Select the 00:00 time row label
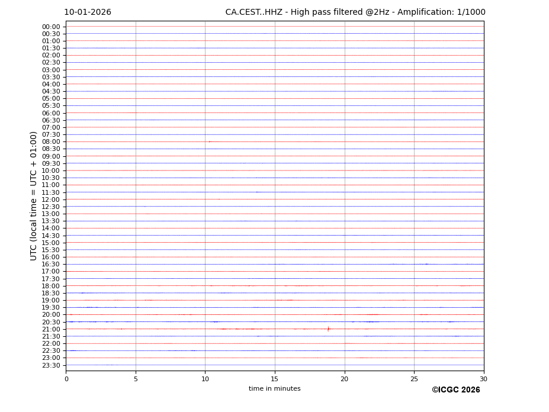Screen dimensions: 549x412 [x=51, y=27]
